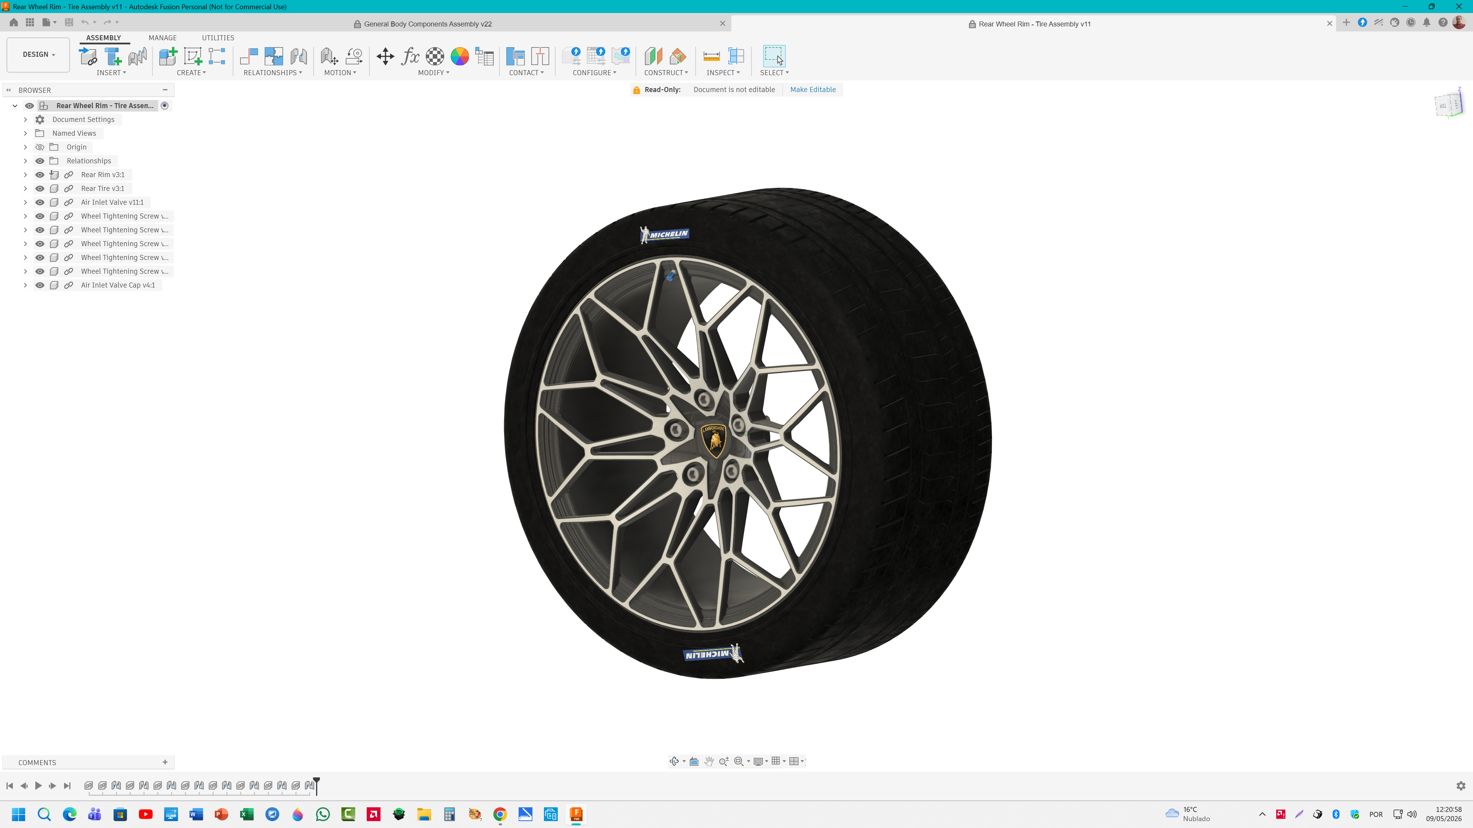Hide the Rear Rim v3:1 component

pyautogui.click(x=40, y=175)
